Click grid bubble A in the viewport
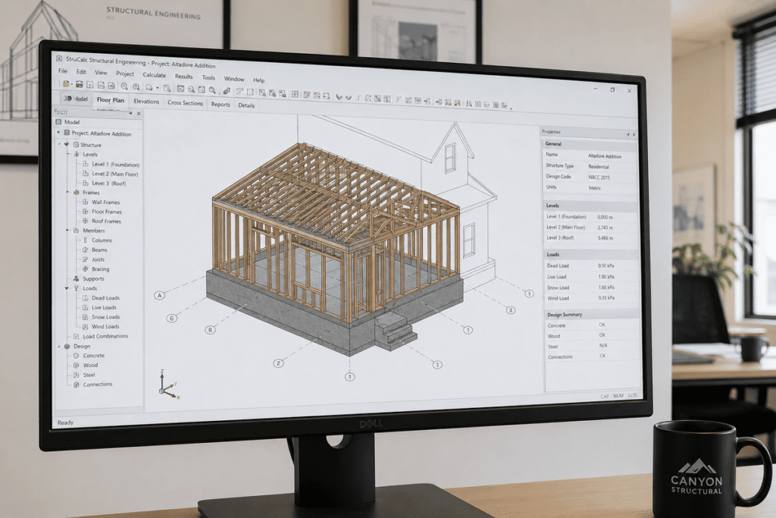776x518 pixels. click(x=159, y=295)
